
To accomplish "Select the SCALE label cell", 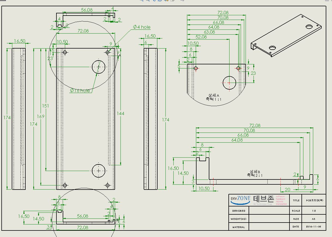I will click(x=296, y=211).
